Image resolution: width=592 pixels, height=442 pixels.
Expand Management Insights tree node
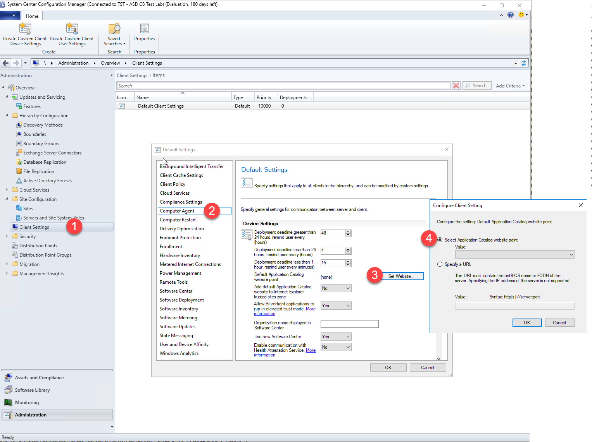[x=7, y=273]
